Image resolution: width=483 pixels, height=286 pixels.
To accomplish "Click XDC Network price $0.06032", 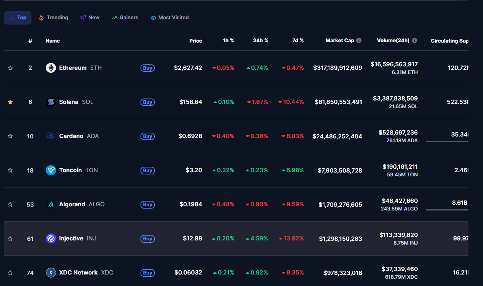I will pos(188,273).
